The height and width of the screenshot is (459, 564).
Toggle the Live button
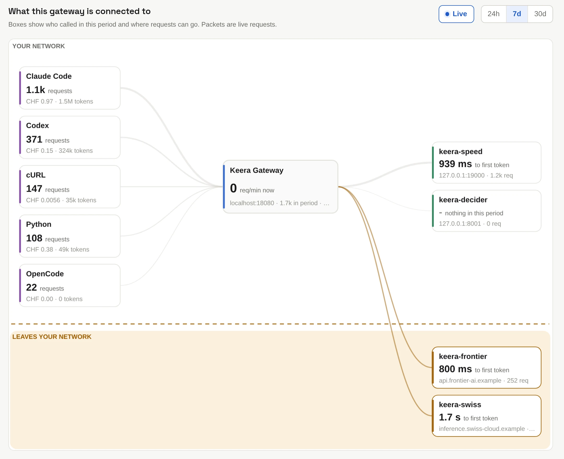pyautogui.click(x=456, y=14)
